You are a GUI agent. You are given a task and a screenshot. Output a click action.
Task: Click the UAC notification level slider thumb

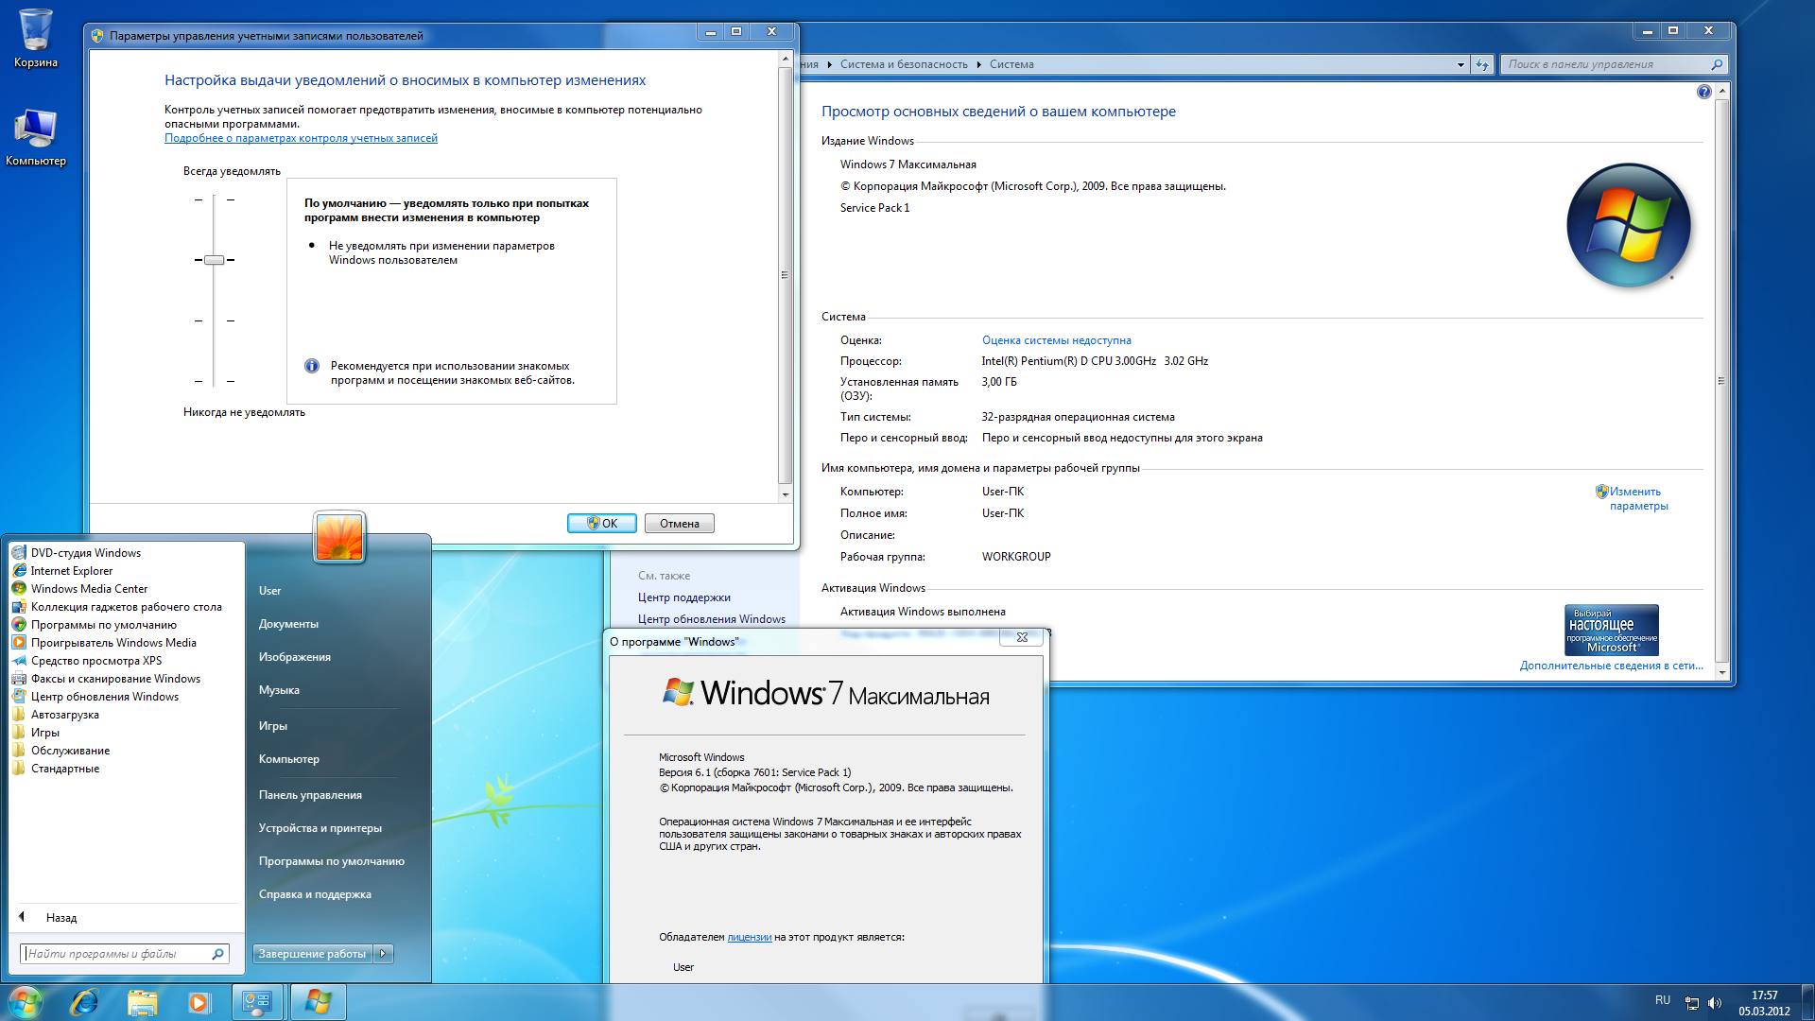click(215, 260)
